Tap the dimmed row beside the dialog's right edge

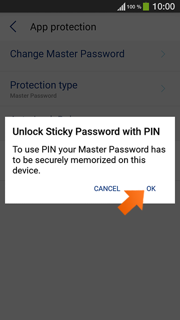[x=178, y=160]
